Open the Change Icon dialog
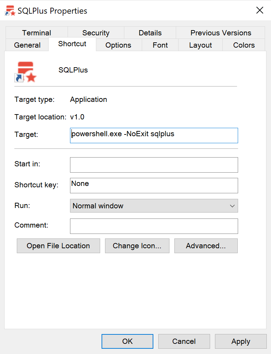The width and height of the screenshot is (271, 354). click(x=137, y=246)
